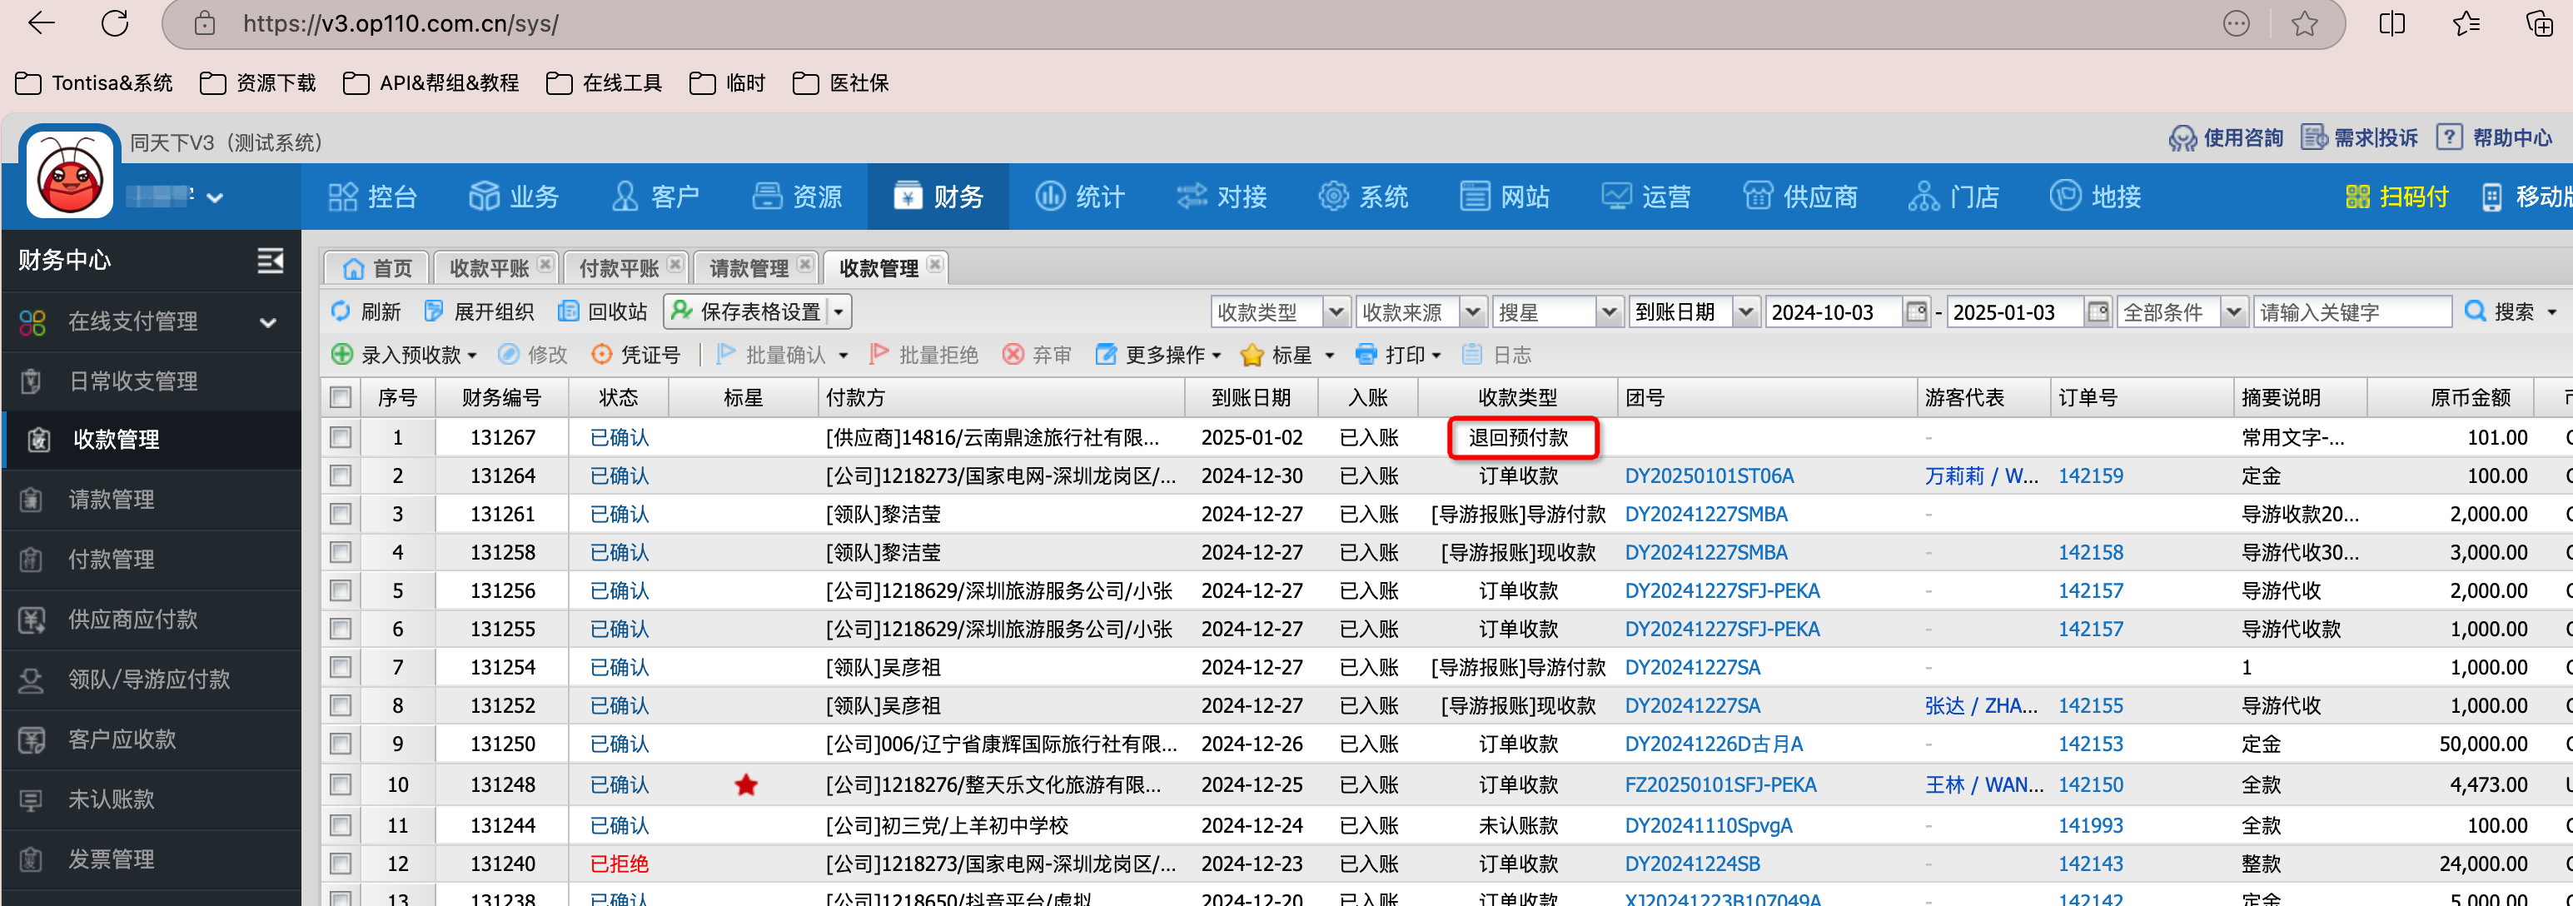The image size is (2573, 906).
Task: Open order number link 142159
Action: 2091,475
